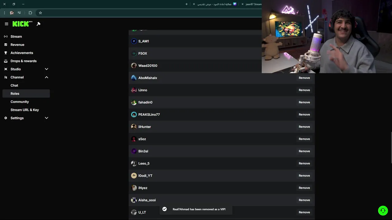Click the page vertical scrollbar thumb
392x220 pixels.
click(391, 147)
